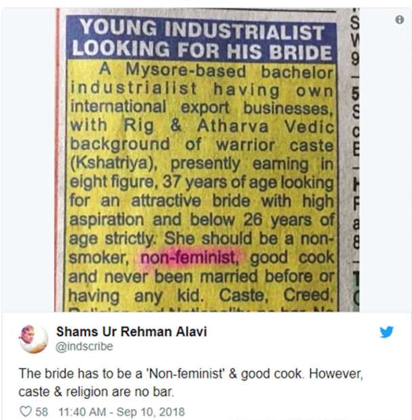Click the 58 likes count
Image resolution: width=412 pixels, height=420 pixels.
click(42, 412)
